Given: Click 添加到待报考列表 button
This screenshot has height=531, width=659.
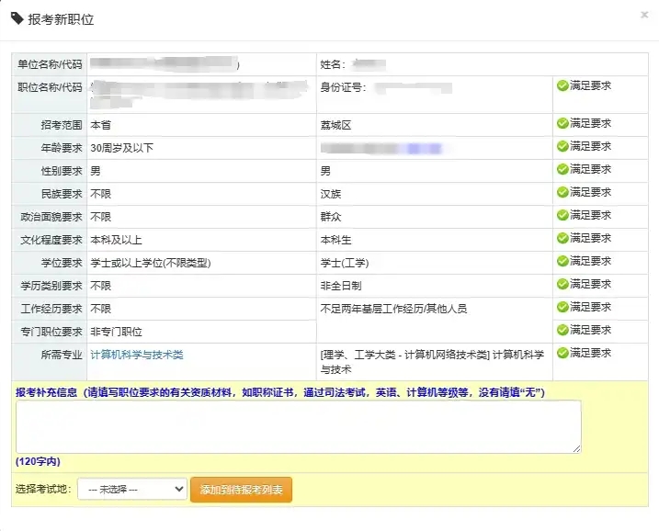Looking at the screenshot, I should pos(241,490).
